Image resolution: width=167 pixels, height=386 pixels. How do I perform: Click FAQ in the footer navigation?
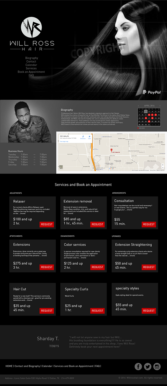pyautogui.click(x=97, y=366)
